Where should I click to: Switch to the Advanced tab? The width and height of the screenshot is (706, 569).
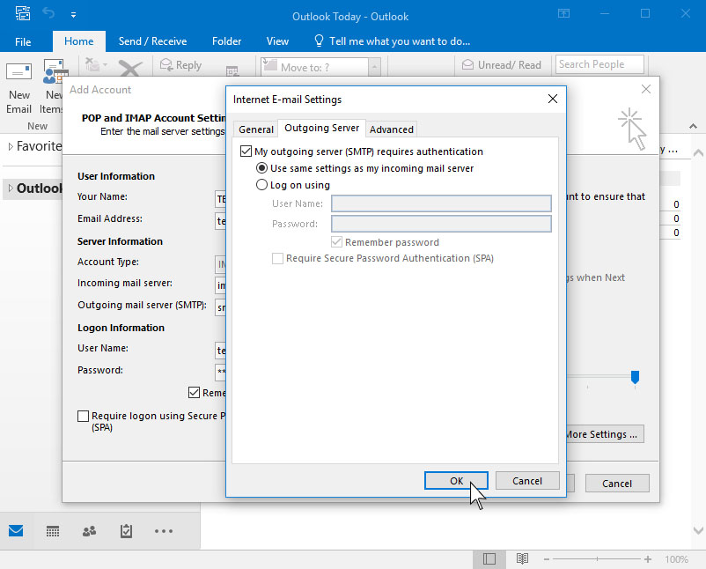(391, 129)
